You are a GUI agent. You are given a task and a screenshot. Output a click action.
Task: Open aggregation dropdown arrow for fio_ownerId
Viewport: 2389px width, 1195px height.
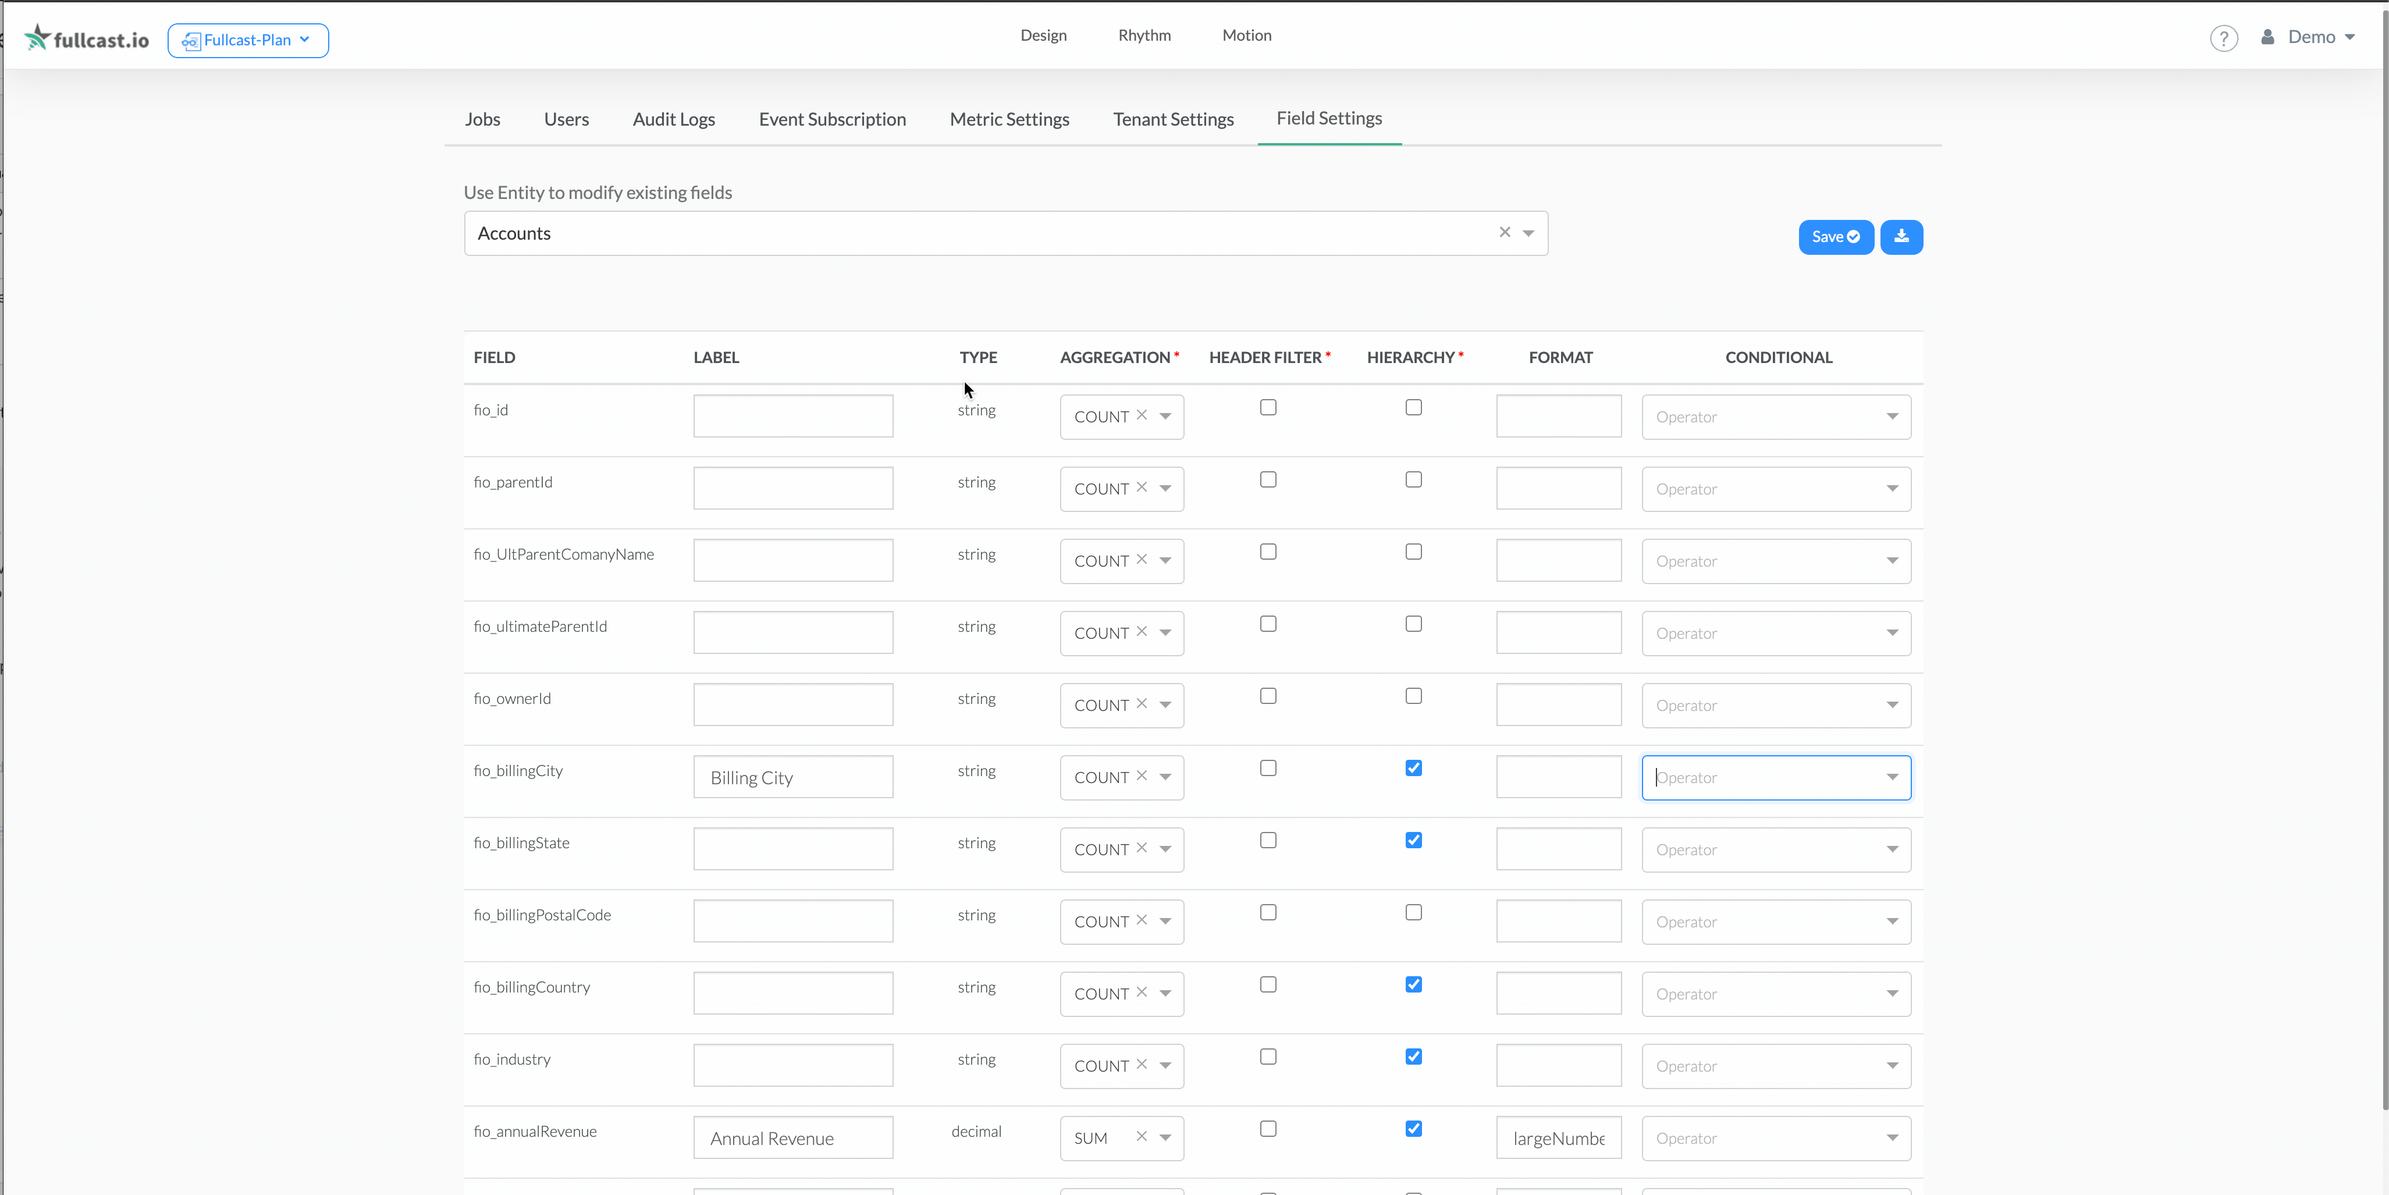tap(1165, 705)
